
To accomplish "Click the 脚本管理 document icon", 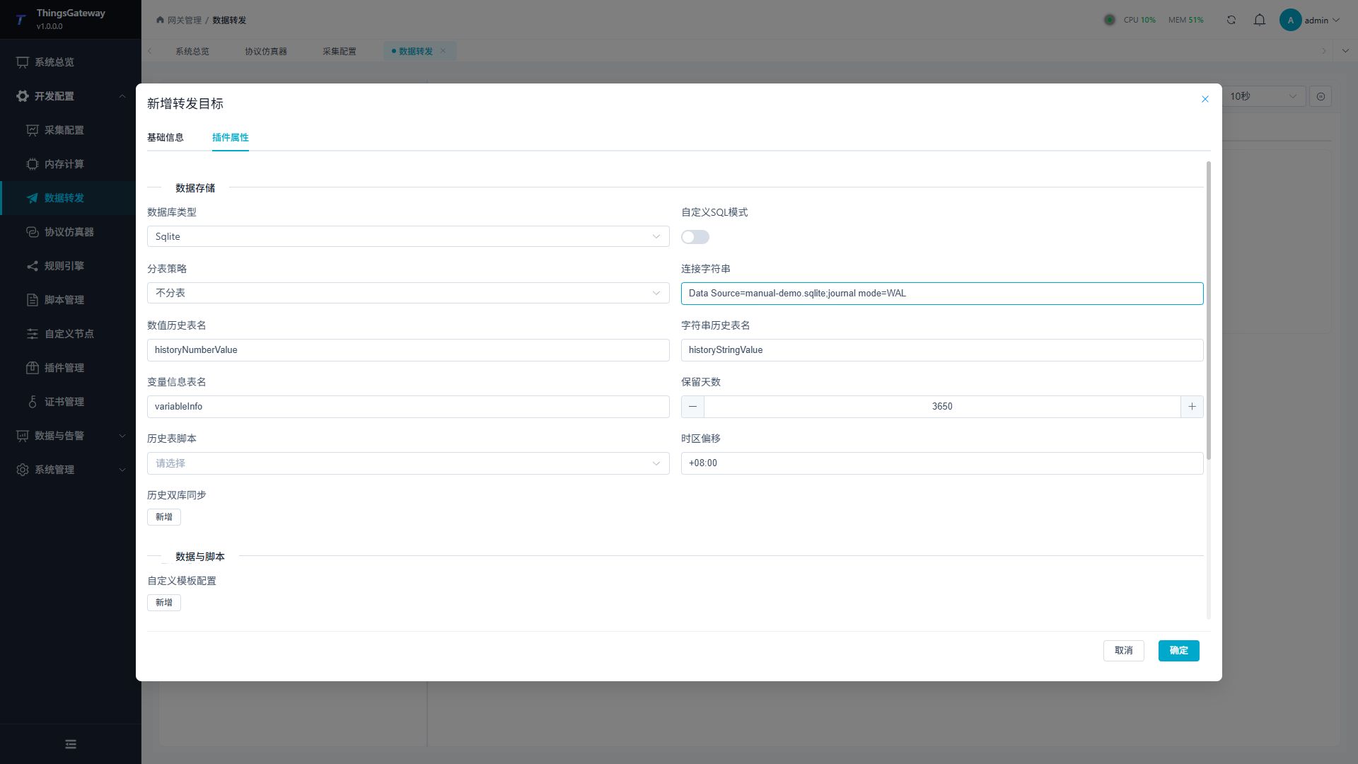I will (x=33, y=300).
